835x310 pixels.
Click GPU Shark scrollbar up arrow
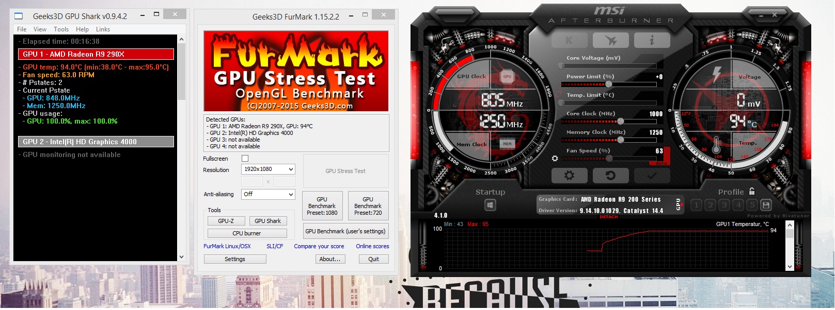point(181,39)
